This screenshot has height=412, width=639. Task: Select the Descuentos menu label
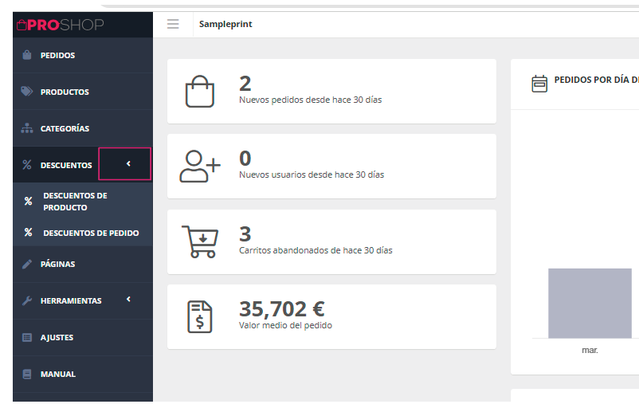pos(66,165)
